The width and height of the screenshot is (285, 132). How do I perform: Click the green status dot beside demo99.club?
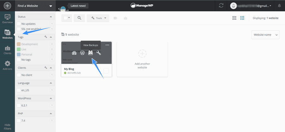click(65, 73)
